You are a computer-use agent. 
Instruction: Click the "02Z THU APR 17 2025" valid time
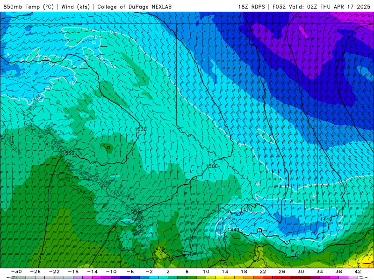(338, 7)
